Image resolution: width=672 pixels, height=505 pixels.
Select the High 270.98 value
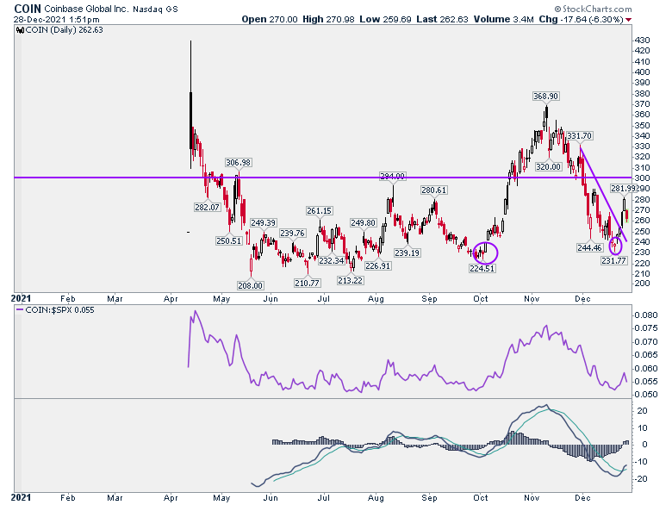[328, 19]
